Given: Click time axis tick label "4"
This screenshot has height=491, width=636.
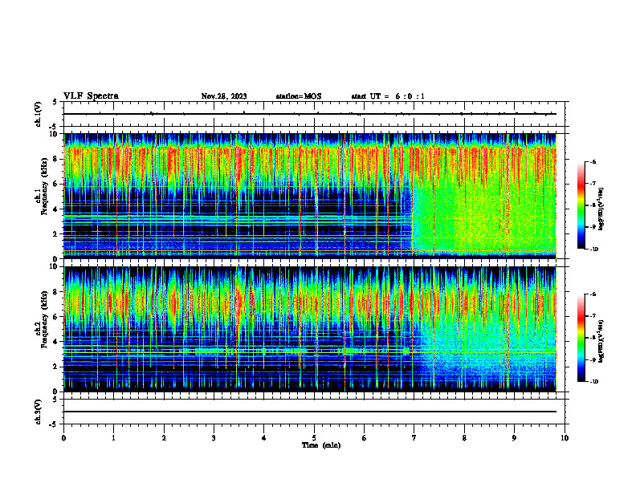Looking at the screenshot, I should (264, 438).
